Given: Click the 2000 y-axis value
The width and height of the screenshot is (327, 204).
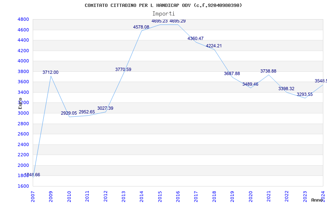Looking at the screenshot, I should [x=23, y=165].
